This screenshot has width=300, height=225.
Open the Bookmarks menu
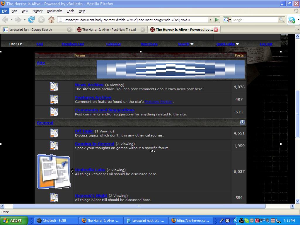pos(54,11)
